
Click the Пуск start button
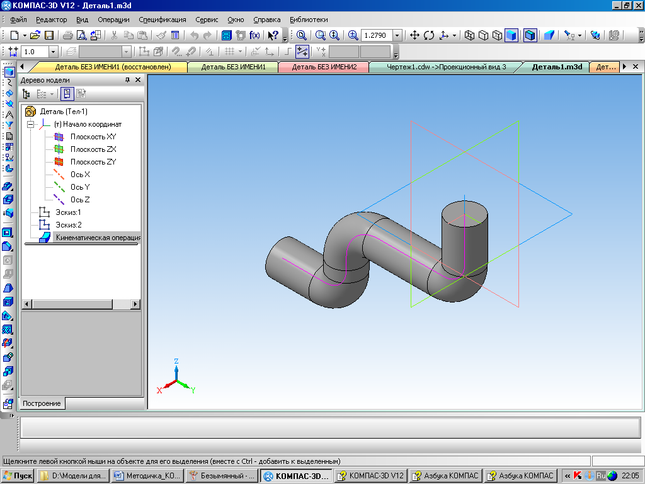(18, 476)
